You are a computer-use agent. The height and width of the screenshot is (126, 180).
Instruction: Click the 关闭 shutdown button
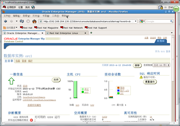coord(56,80)
